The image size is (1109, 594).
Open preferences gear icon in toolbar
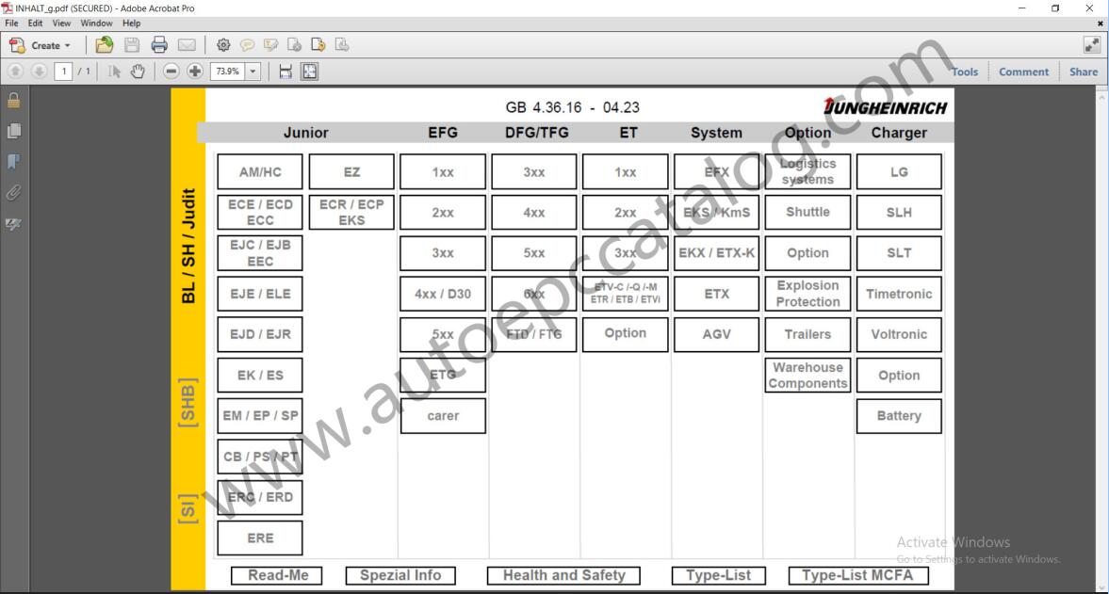[x=223, y=45]
